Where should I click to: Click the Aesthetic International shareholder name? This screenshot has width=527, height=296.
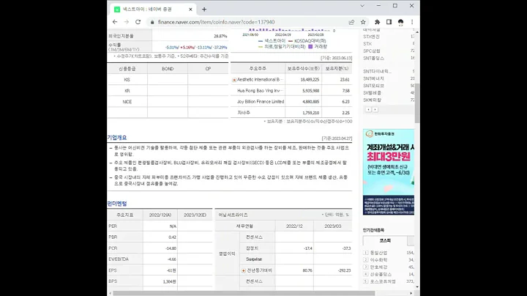[260, 80]
